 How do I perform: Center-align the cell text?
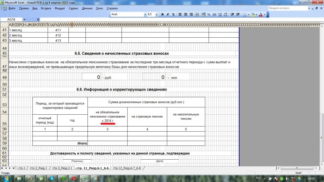[185, 15]
